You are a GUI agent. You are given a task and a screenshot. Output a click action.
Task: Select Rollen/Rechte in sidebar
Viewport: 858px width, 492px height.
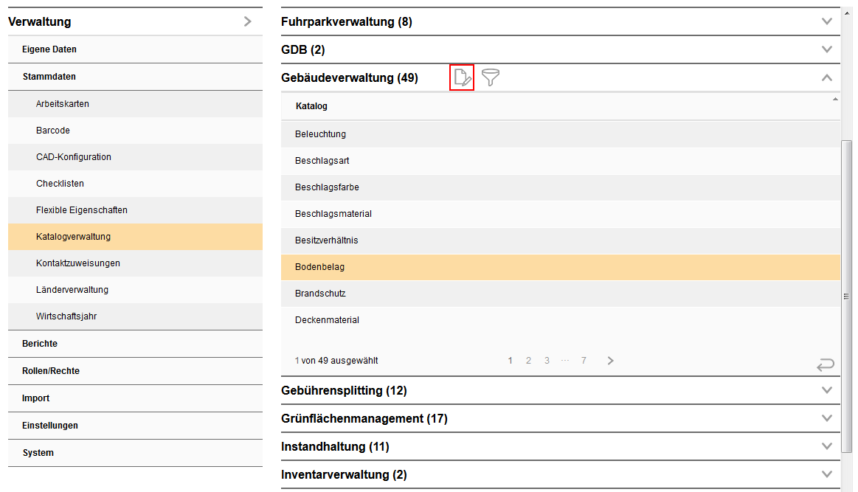[x=51, y=371]
